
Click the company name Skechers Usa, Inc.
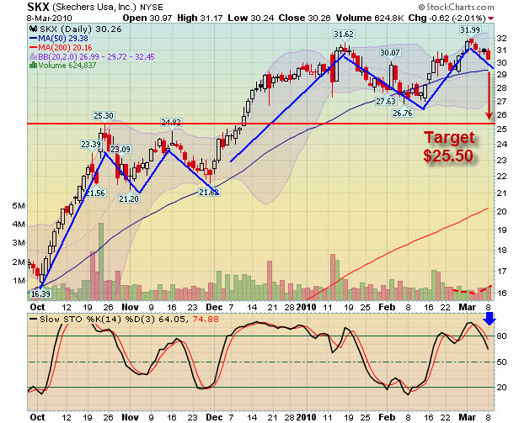pos(94,7)
